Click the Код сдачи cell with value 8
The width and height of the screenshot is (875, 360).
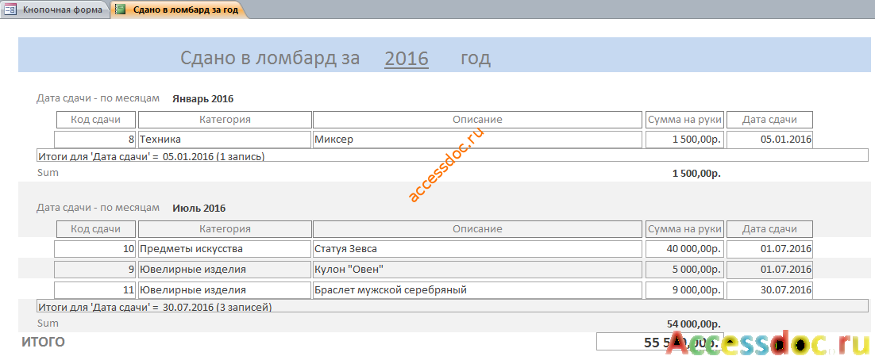(x=94, y=140)
